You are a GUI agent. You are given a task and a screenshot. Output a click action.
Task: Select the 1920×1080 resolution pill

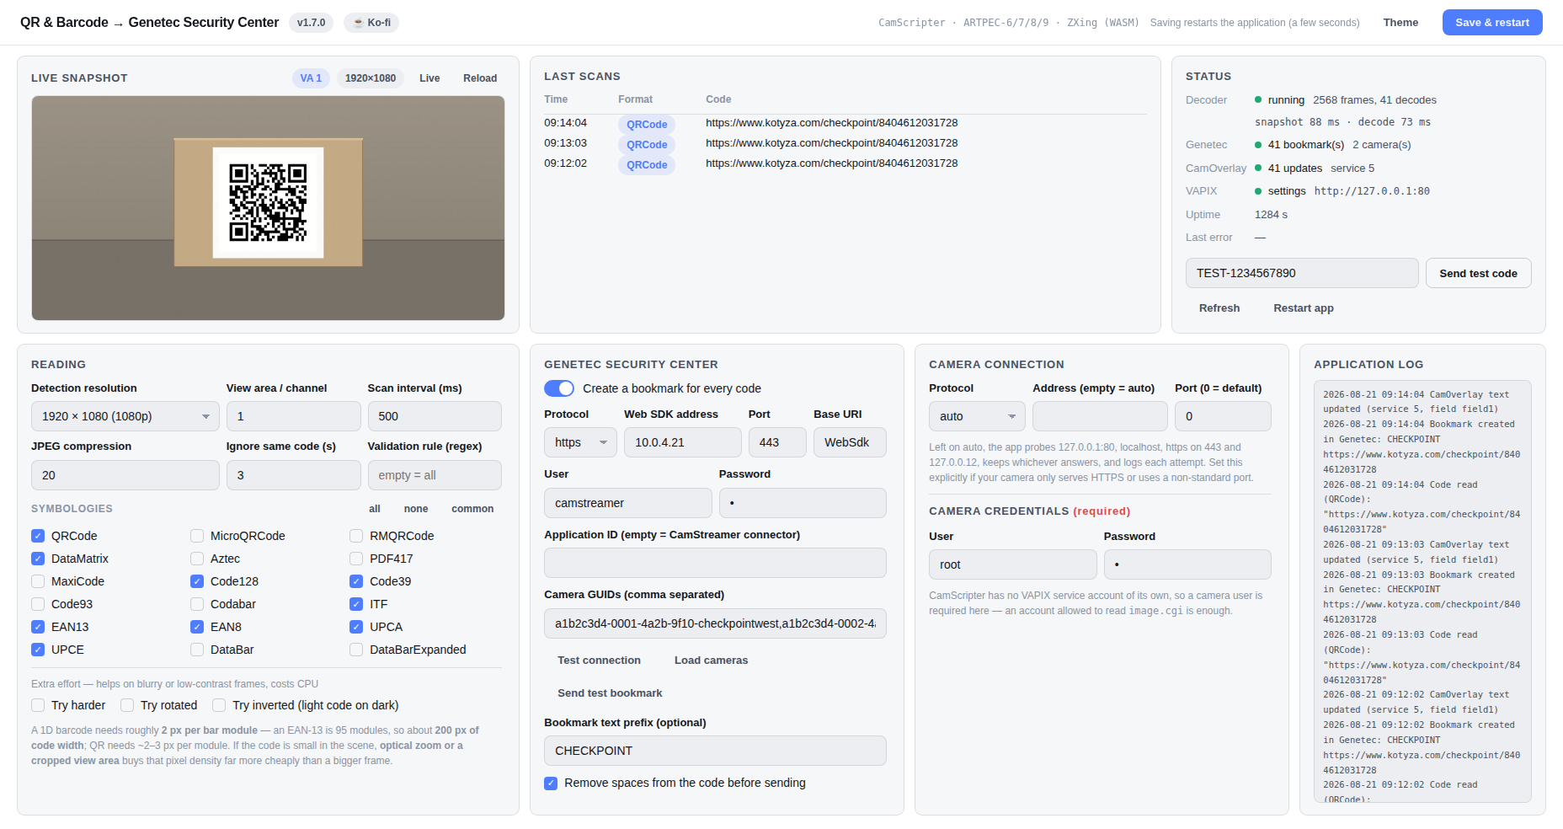tap(371, 78)
